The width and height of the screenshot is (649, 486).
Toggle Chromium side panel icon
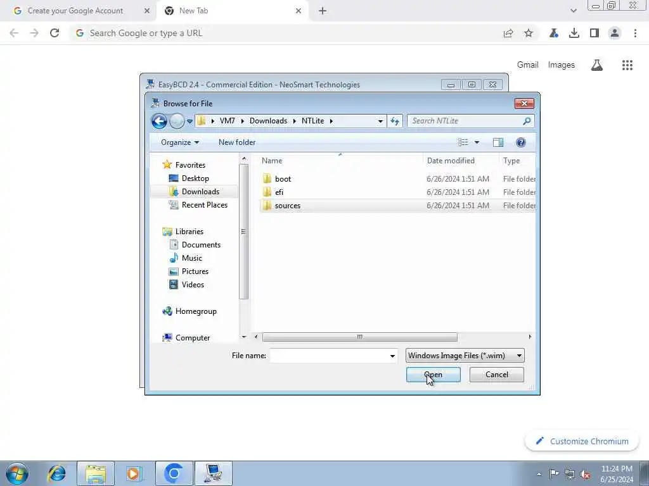point(594,33)
